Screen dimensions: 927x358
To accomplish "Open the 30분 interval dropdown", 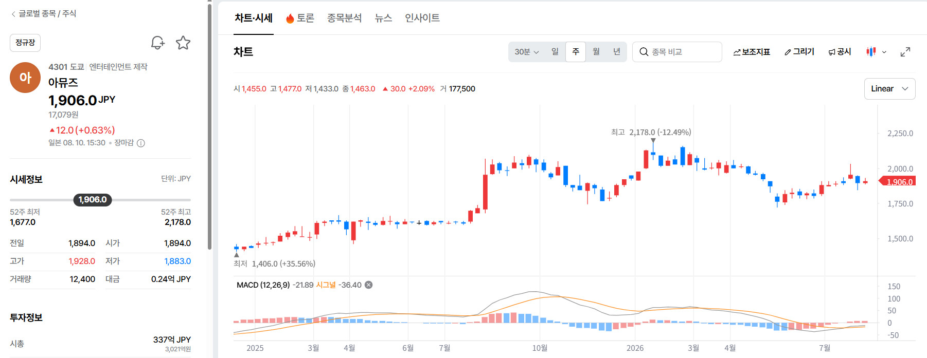I will 527,52.
